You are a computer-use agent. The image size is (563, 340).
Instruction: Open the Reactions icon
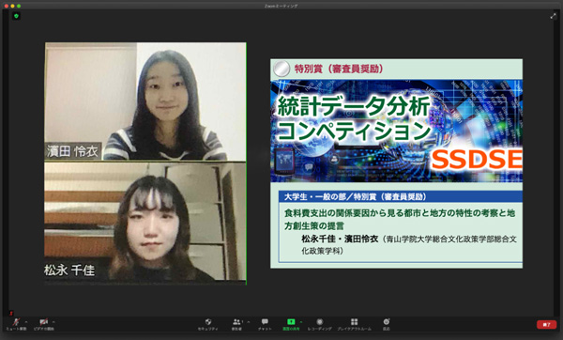[x=386, y=324]
